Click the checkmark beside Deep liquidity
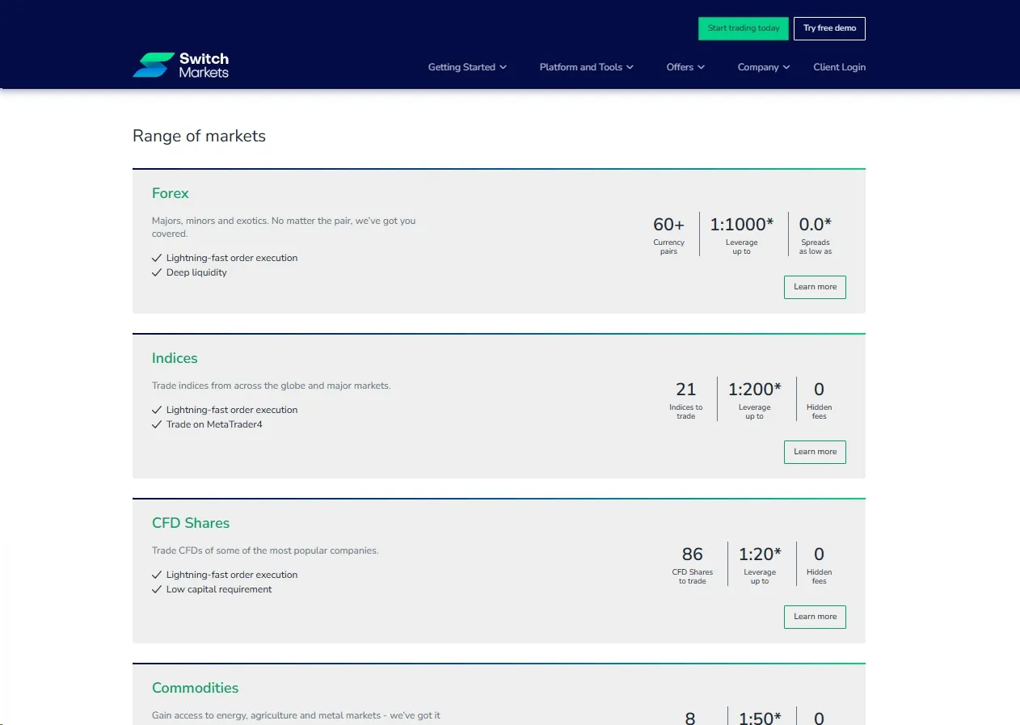Viewport: 1020px width, 725px height. point(157,272)
